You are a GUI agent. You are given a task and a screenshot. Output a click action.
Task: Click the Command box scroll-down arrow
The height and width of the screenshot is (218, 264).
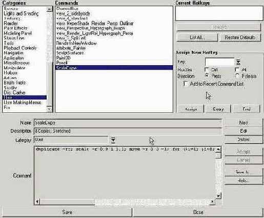click(x=218, y=196)
